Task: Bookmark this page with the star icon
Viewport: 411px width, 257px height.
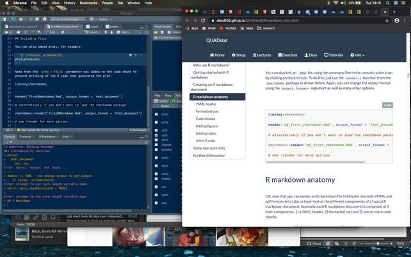Action: click(387, 21)
